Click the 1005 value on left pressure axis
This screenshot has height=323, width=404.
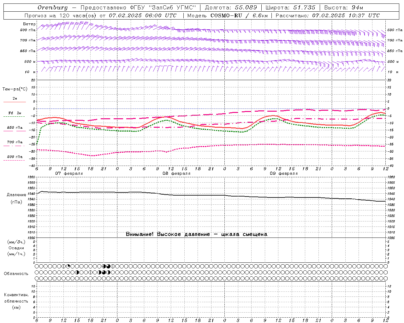pos(31,238)
